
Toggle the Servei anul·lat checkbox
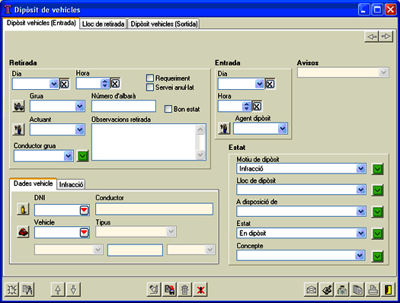[150, 88]
